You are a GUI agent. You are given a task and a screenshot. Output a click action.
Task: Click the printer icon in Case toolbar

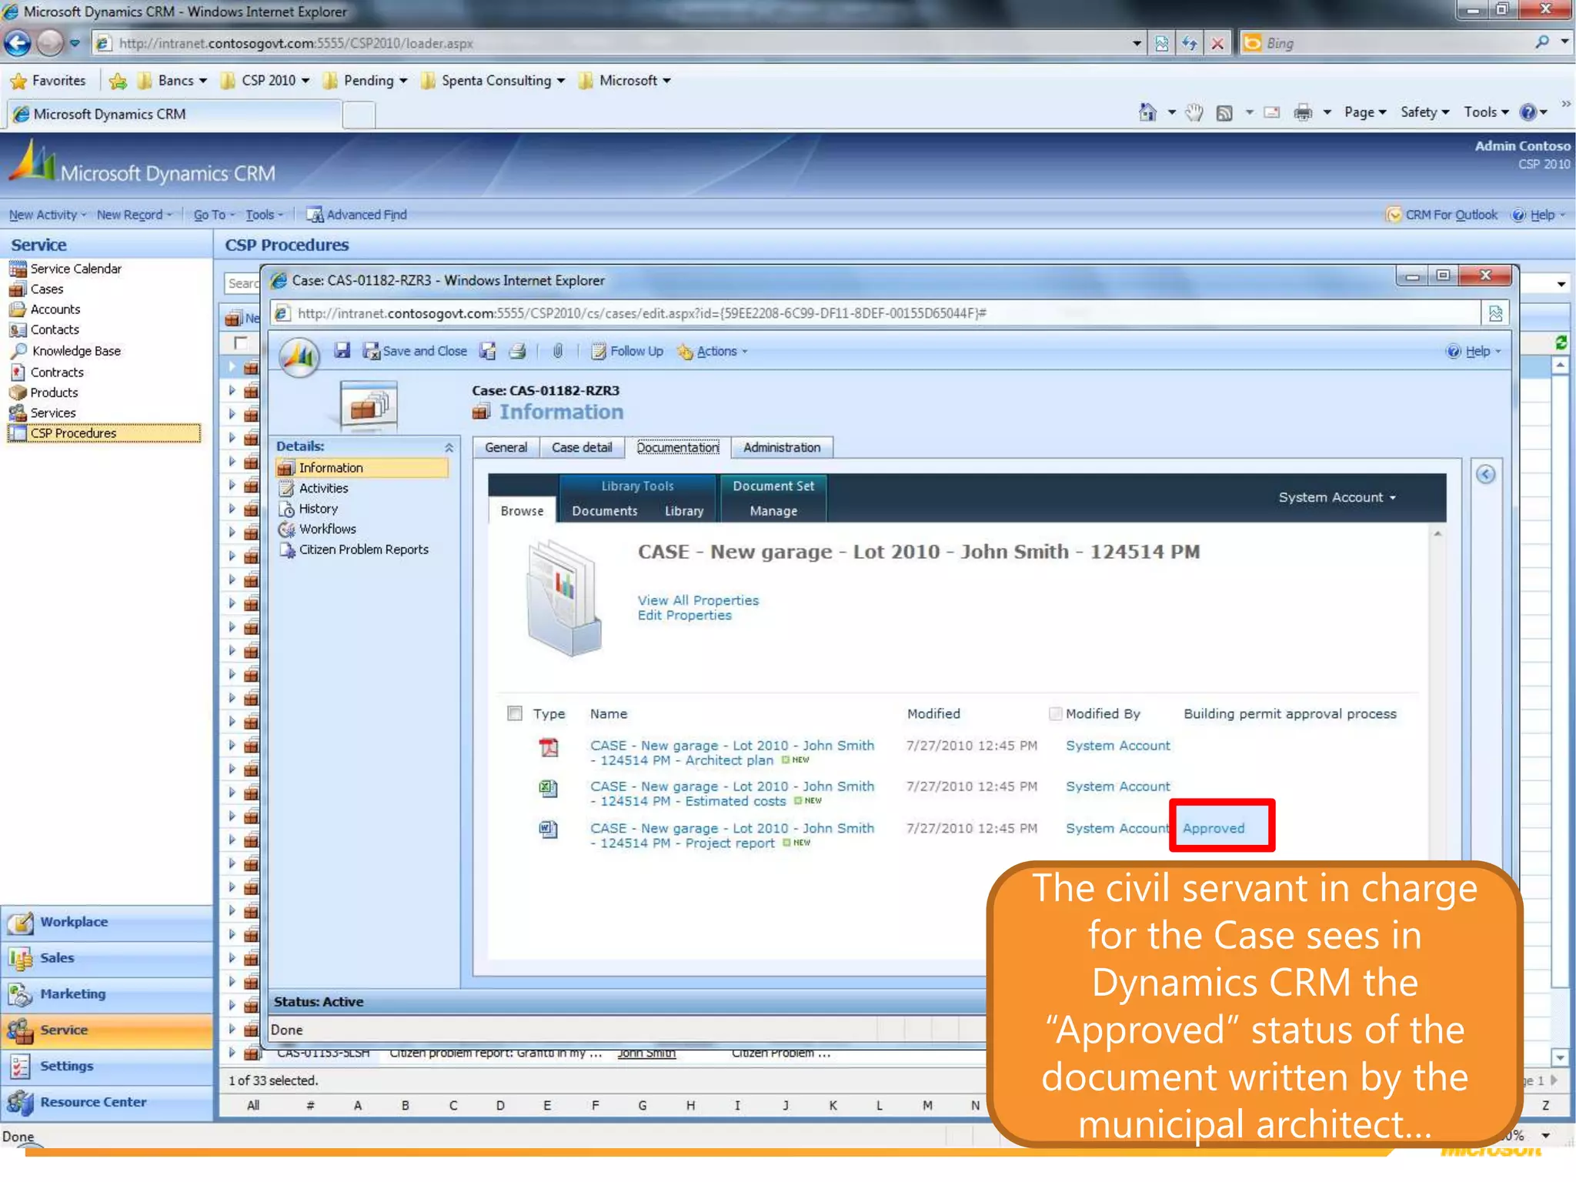[517, 351]
